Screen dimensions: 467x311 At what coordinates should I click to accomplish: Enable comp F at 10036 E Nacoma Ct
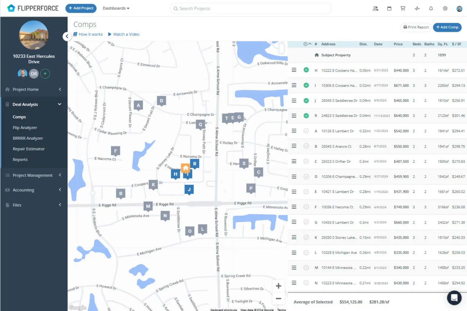click(x=306, y=207)
